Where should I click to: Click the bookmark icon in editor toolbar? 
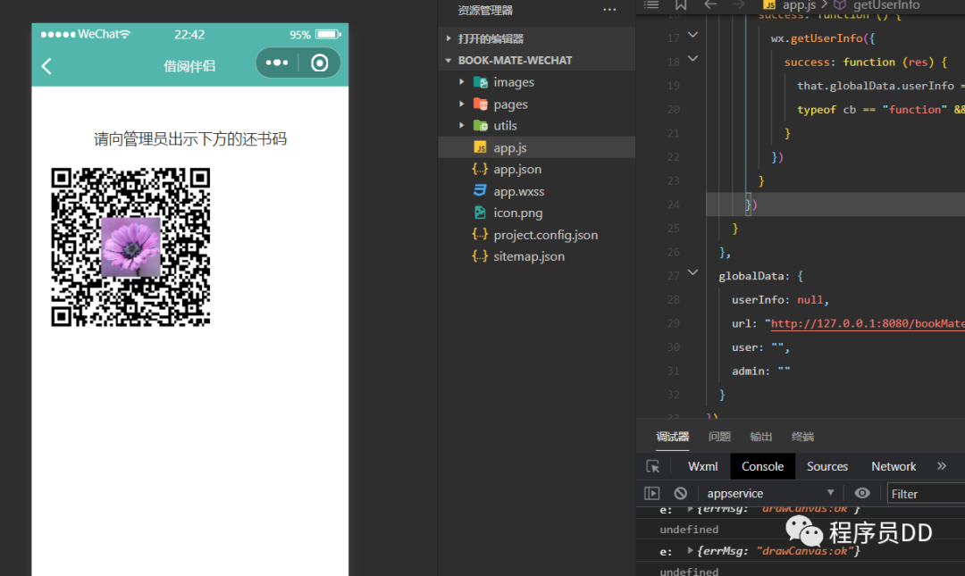click(681, 5)
